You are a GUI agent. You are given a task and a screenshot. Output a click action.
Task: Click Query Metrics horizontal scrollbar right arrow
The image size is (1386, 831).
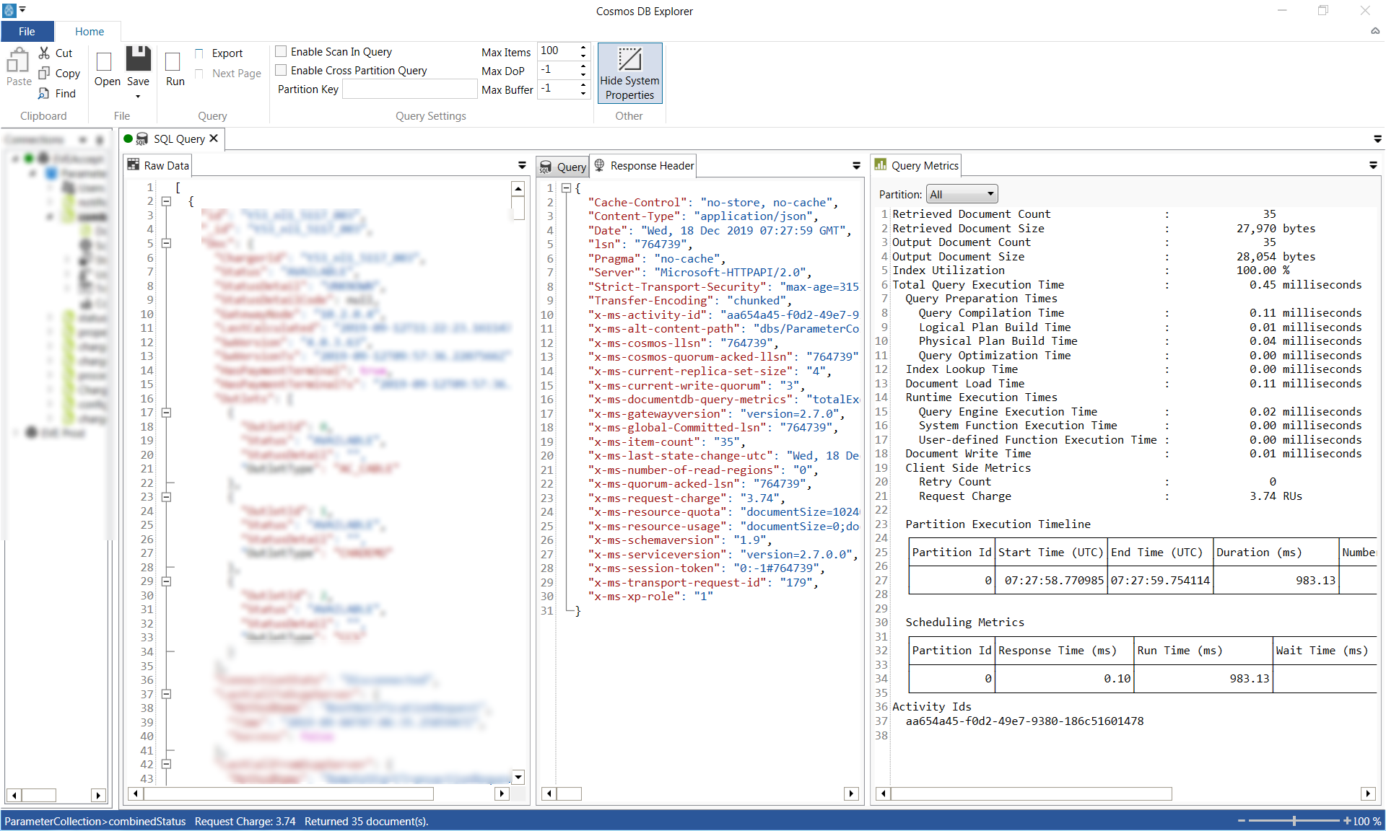pos(1368,793)
